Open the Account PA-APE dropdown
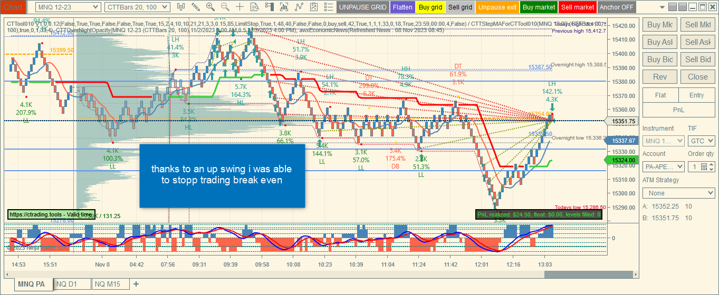This screenshot has height=295, width=719. [664, 166]
